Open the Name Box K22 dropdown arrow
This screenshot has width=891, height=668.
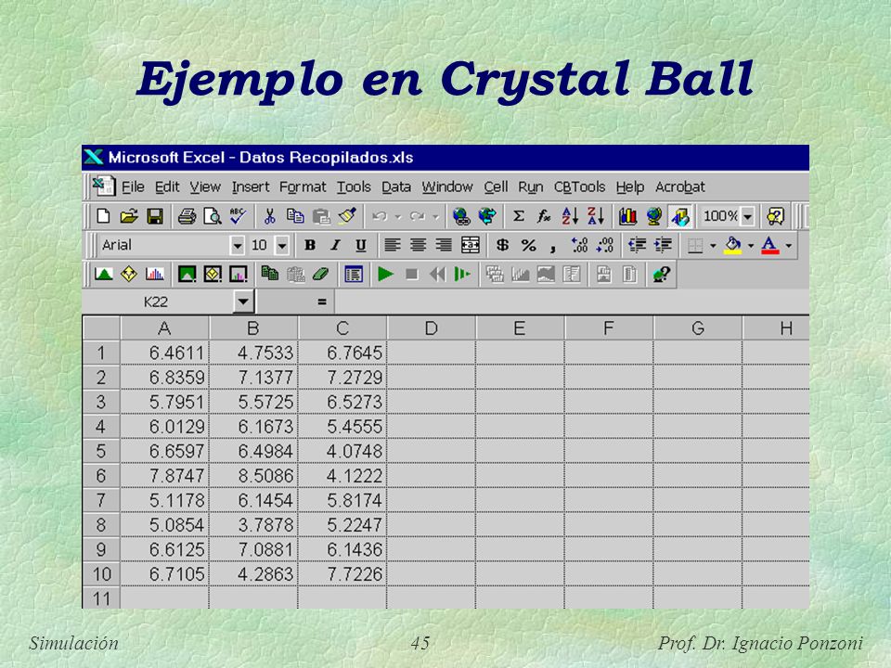pos(243,301)
